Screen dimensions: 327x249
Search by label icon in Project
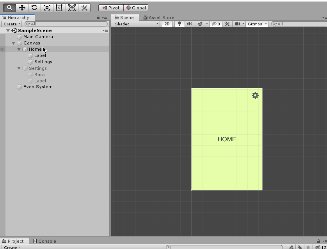click(300, 247)
